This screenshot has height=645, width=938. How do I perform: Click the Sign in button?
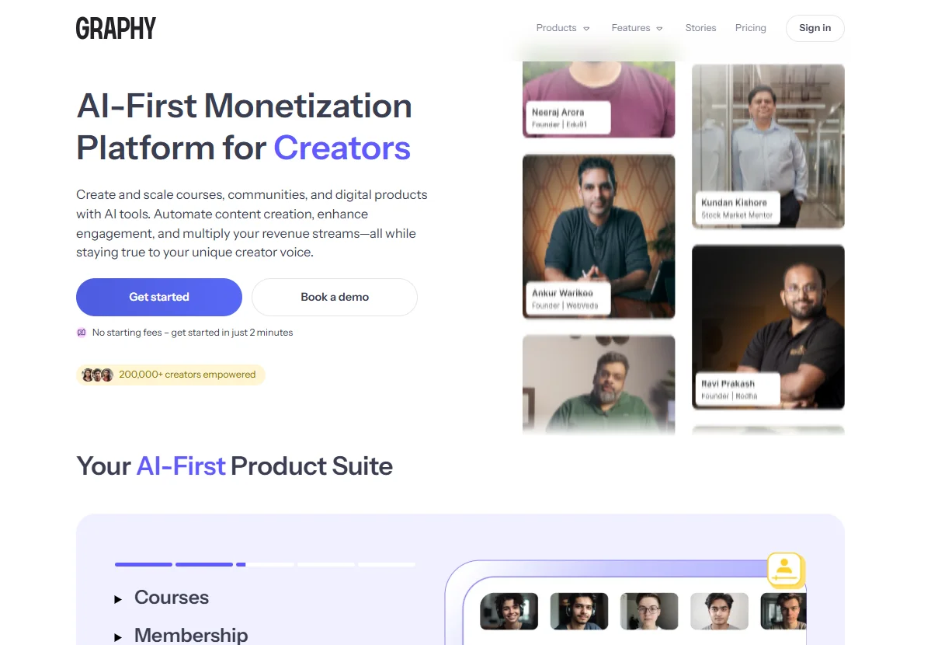[815, 28]
